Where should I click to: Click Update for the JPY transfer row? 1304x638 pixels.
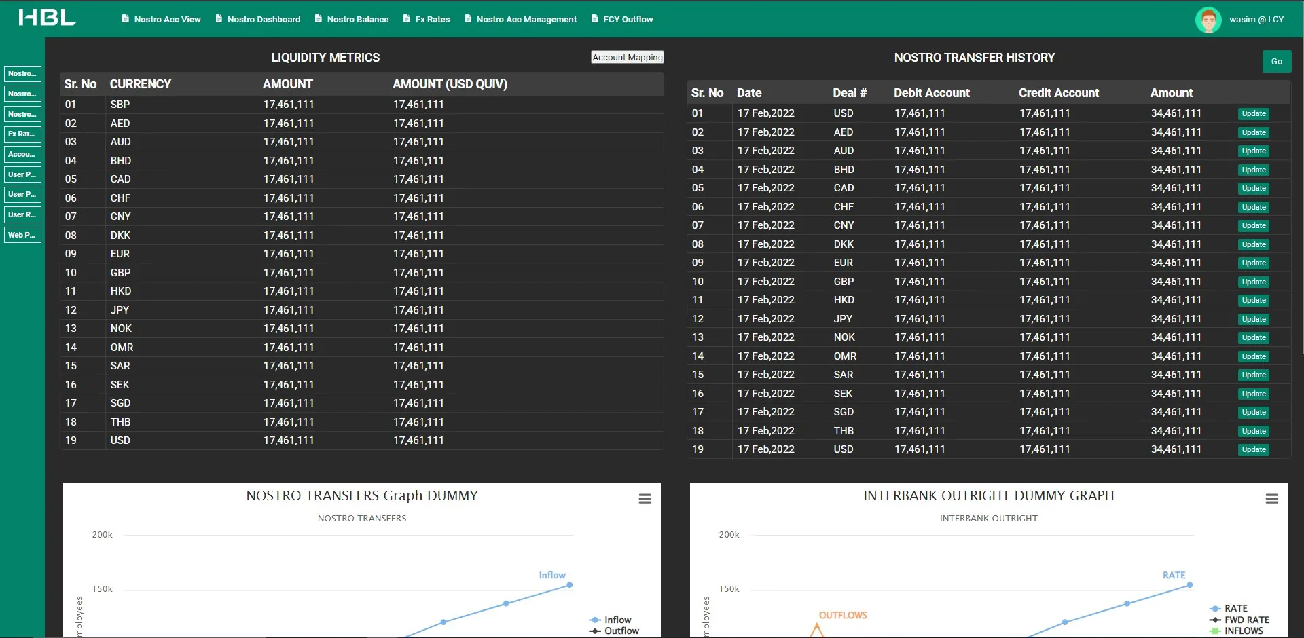tap(1254, 319)
